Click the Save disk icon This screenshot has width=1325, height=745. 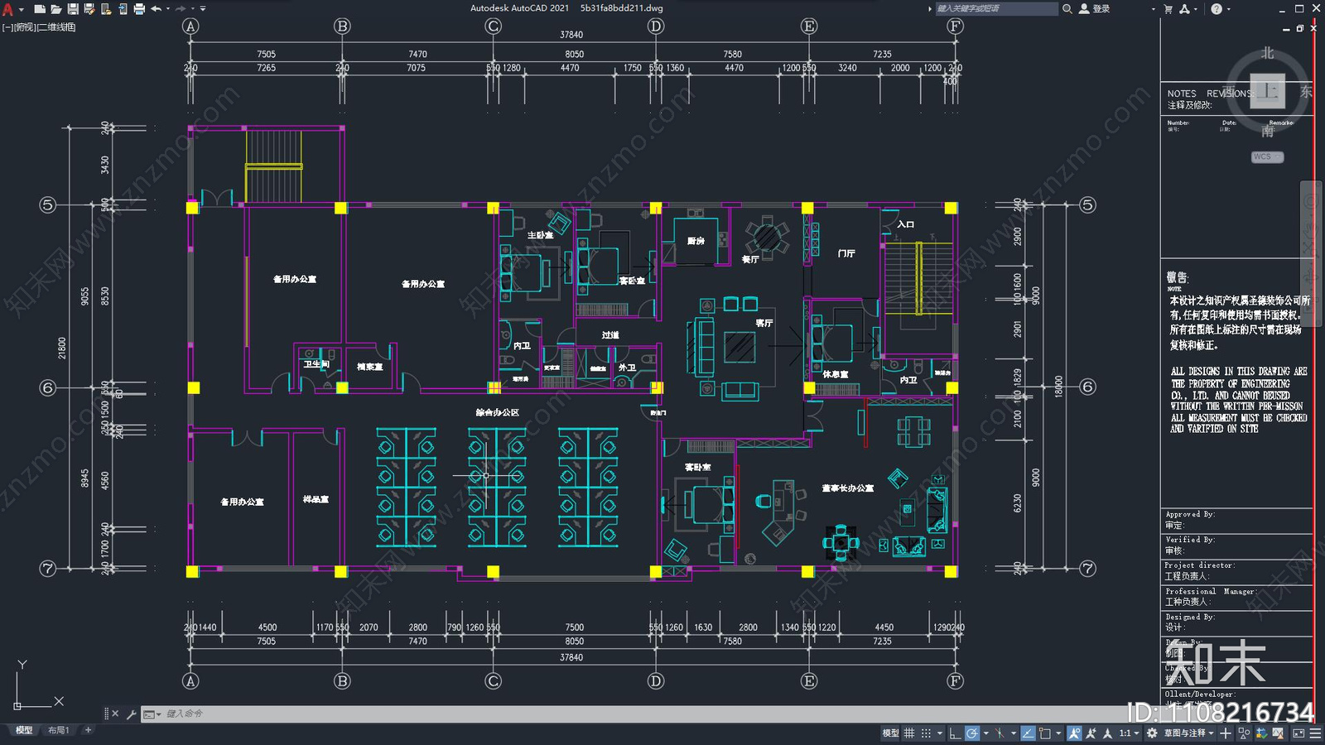[73, 9]
